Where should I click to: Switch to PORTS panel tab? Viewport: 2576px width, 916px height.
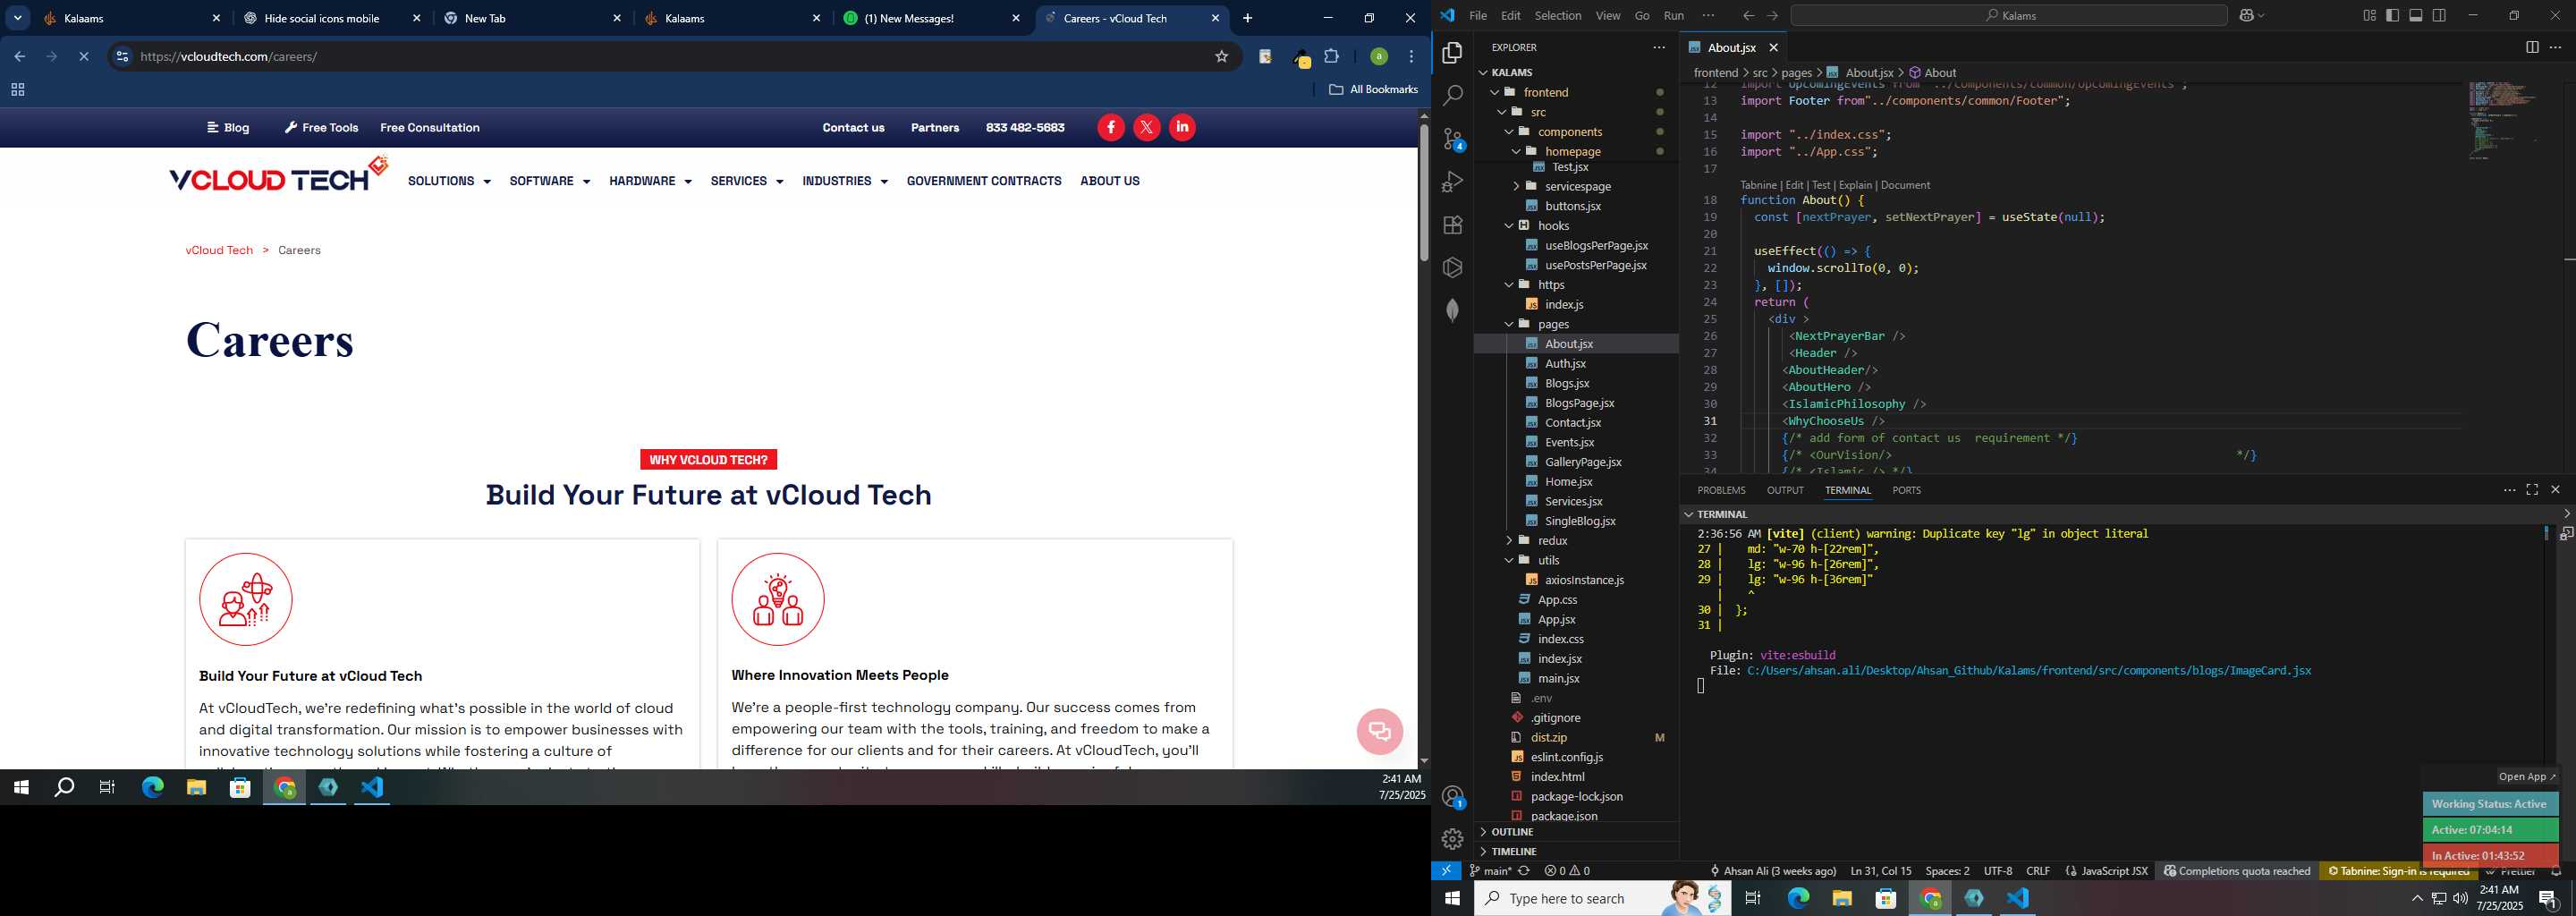point(1906,490)
